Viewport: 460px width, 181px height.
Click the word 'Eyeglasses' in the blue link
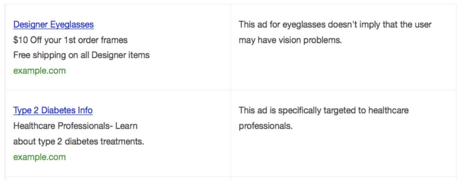(x=72, y=25)
